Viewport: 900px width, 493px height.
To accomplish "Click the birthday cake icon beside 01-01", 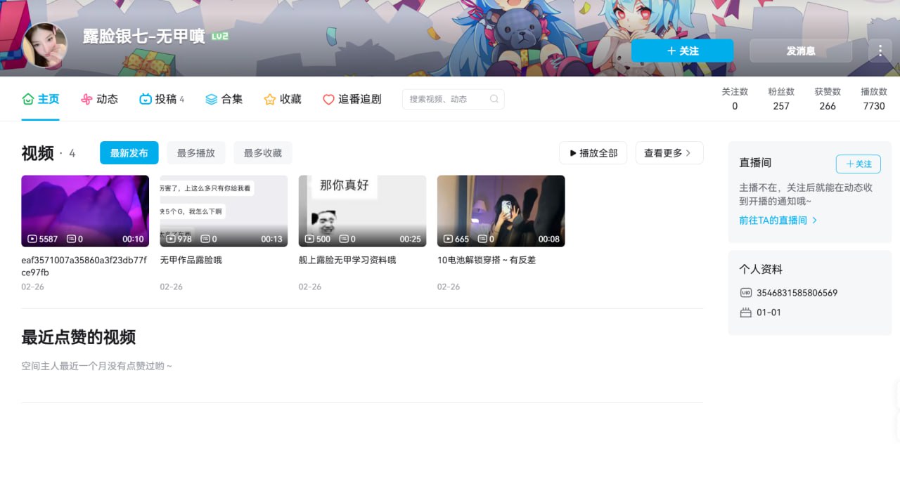I will 746,313.
